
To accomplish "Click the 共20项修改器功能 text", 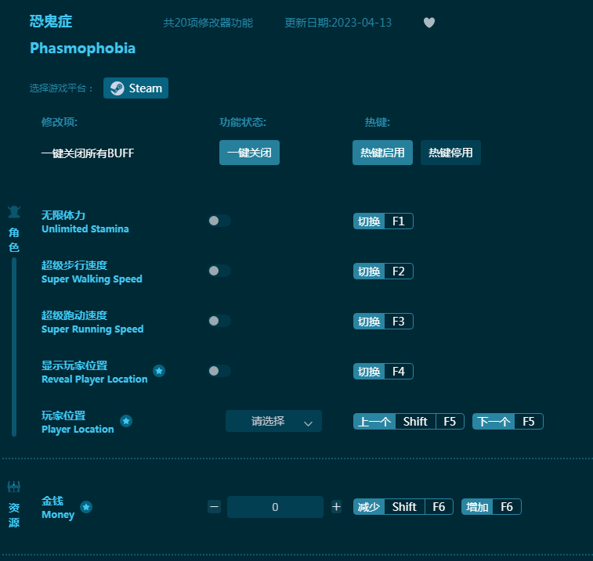I will pos(208,23).
